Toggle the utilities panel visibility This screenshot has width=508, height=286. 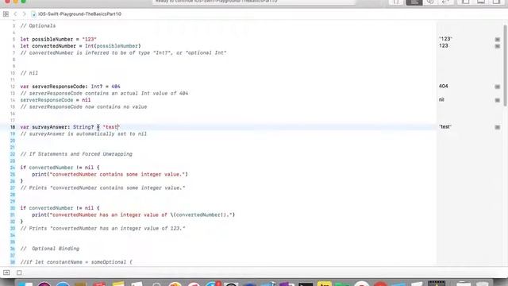pyautogui.click(x=496, y=2)
